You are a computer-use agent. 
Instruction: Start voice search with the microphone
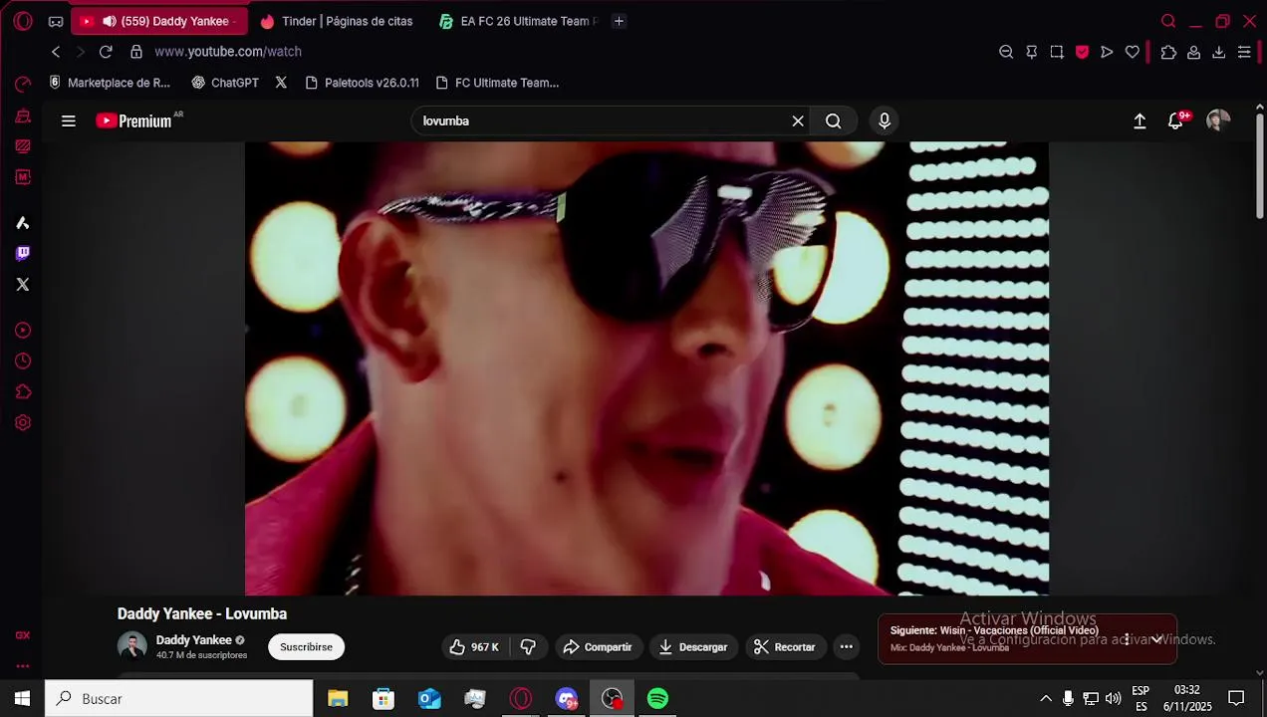885,121
